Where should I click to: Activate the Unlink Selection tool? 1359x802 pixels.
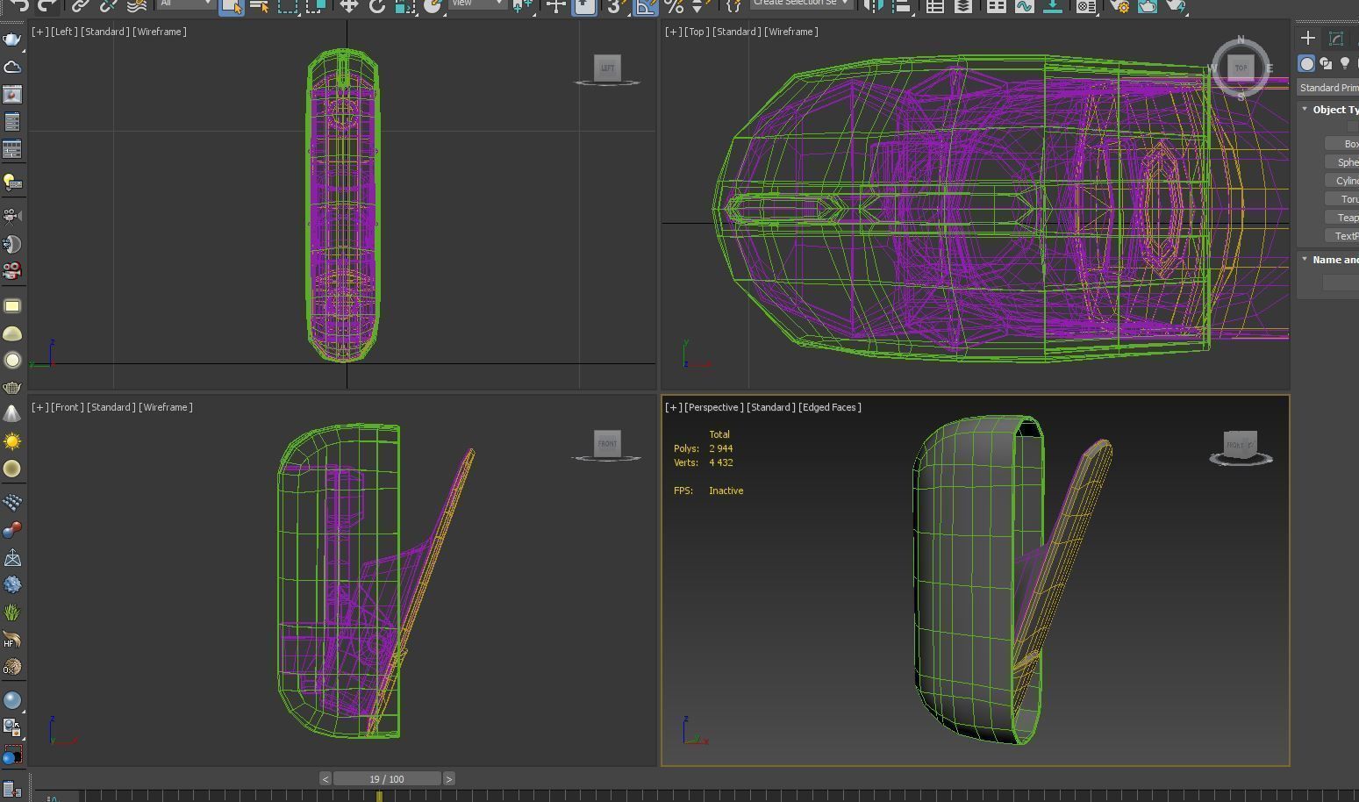click(x=108, y=5)
